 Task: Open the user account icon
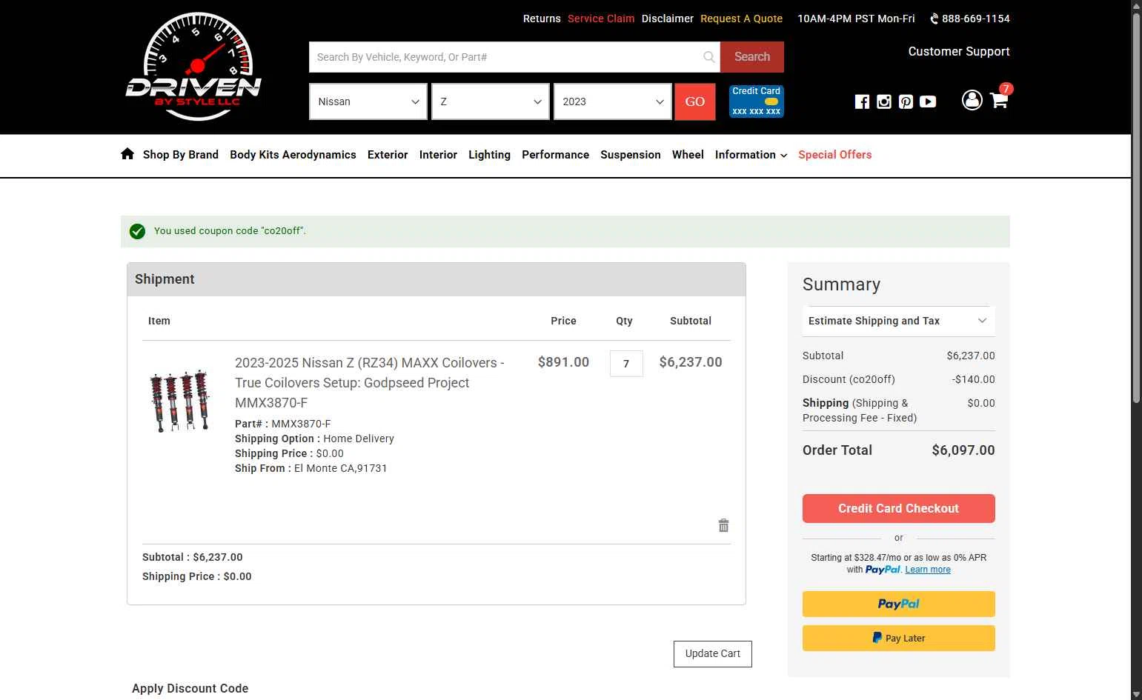tap(972, 100)
